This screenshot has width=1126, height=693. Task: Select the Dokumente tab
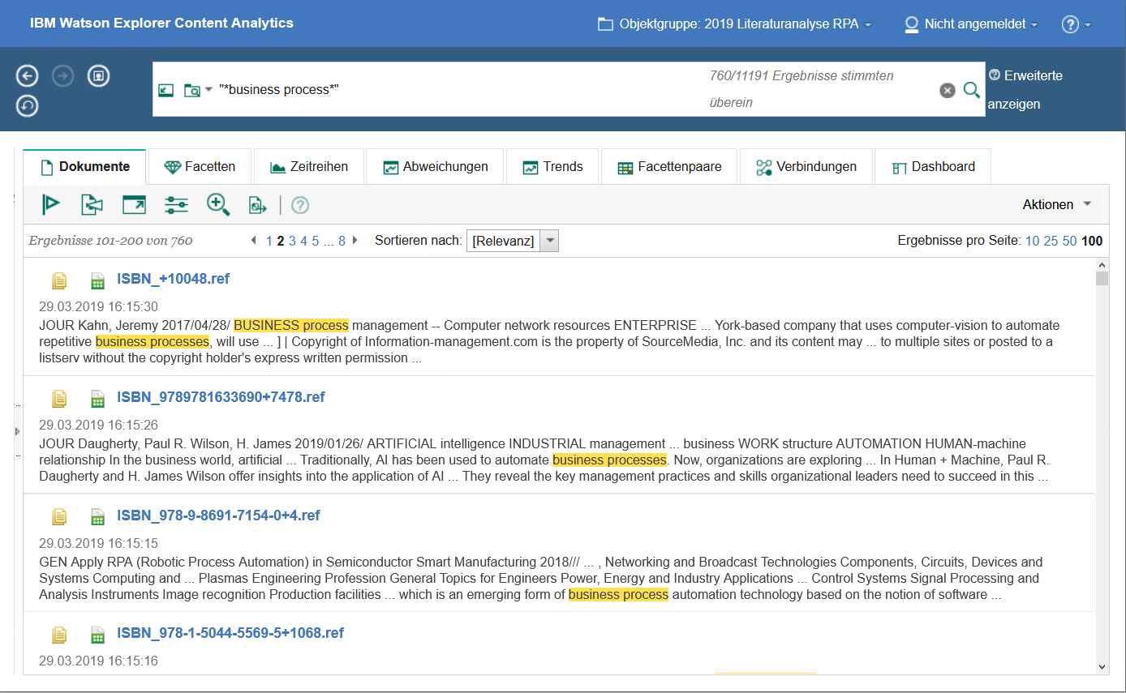(84, 166)
